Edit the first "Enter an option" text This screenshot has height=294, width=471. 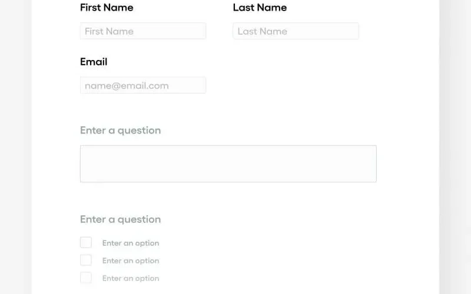click(131, 243)
